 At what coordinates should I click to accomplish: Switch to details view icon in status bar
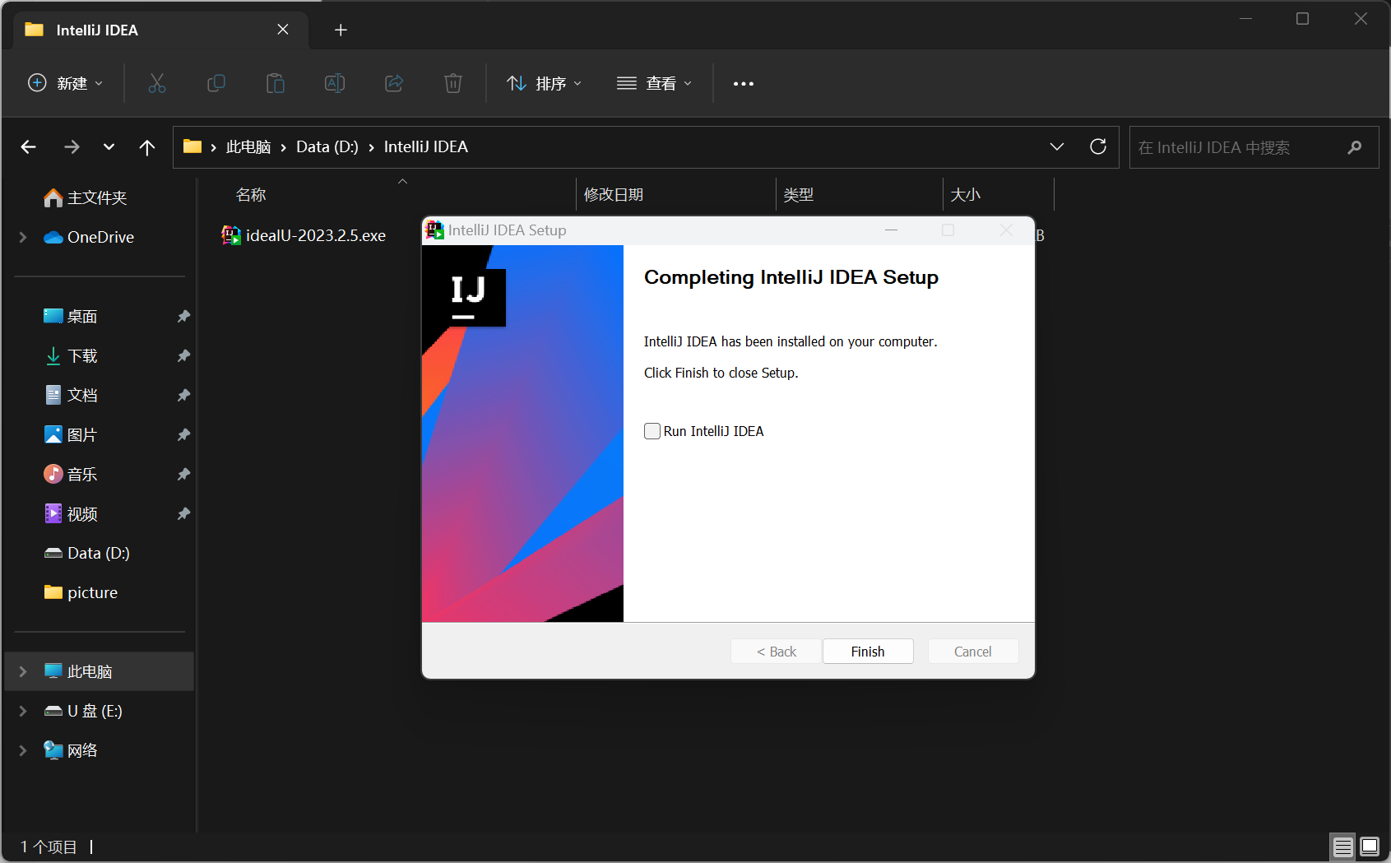coord(1343,846)
